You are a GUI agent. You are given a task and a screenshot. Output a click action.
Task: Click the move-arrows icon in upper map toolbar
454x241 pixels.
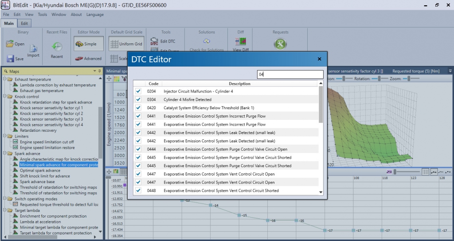point(109,79)
